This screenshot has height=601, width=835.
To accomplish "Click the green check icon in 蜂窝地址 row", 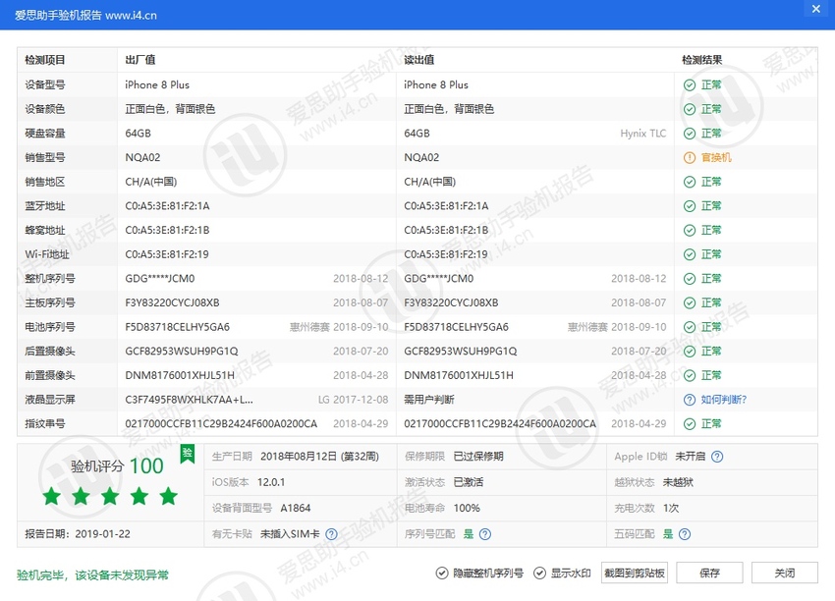I will [x=690, y=230].
